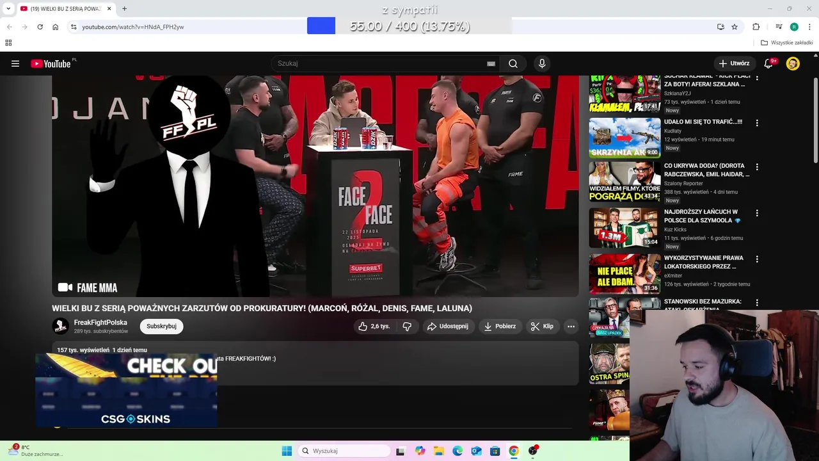The height and width of the screenshot is (461, 819).
Task: Open FreakFightPolska channel avatar
Action: pos(60,327)
